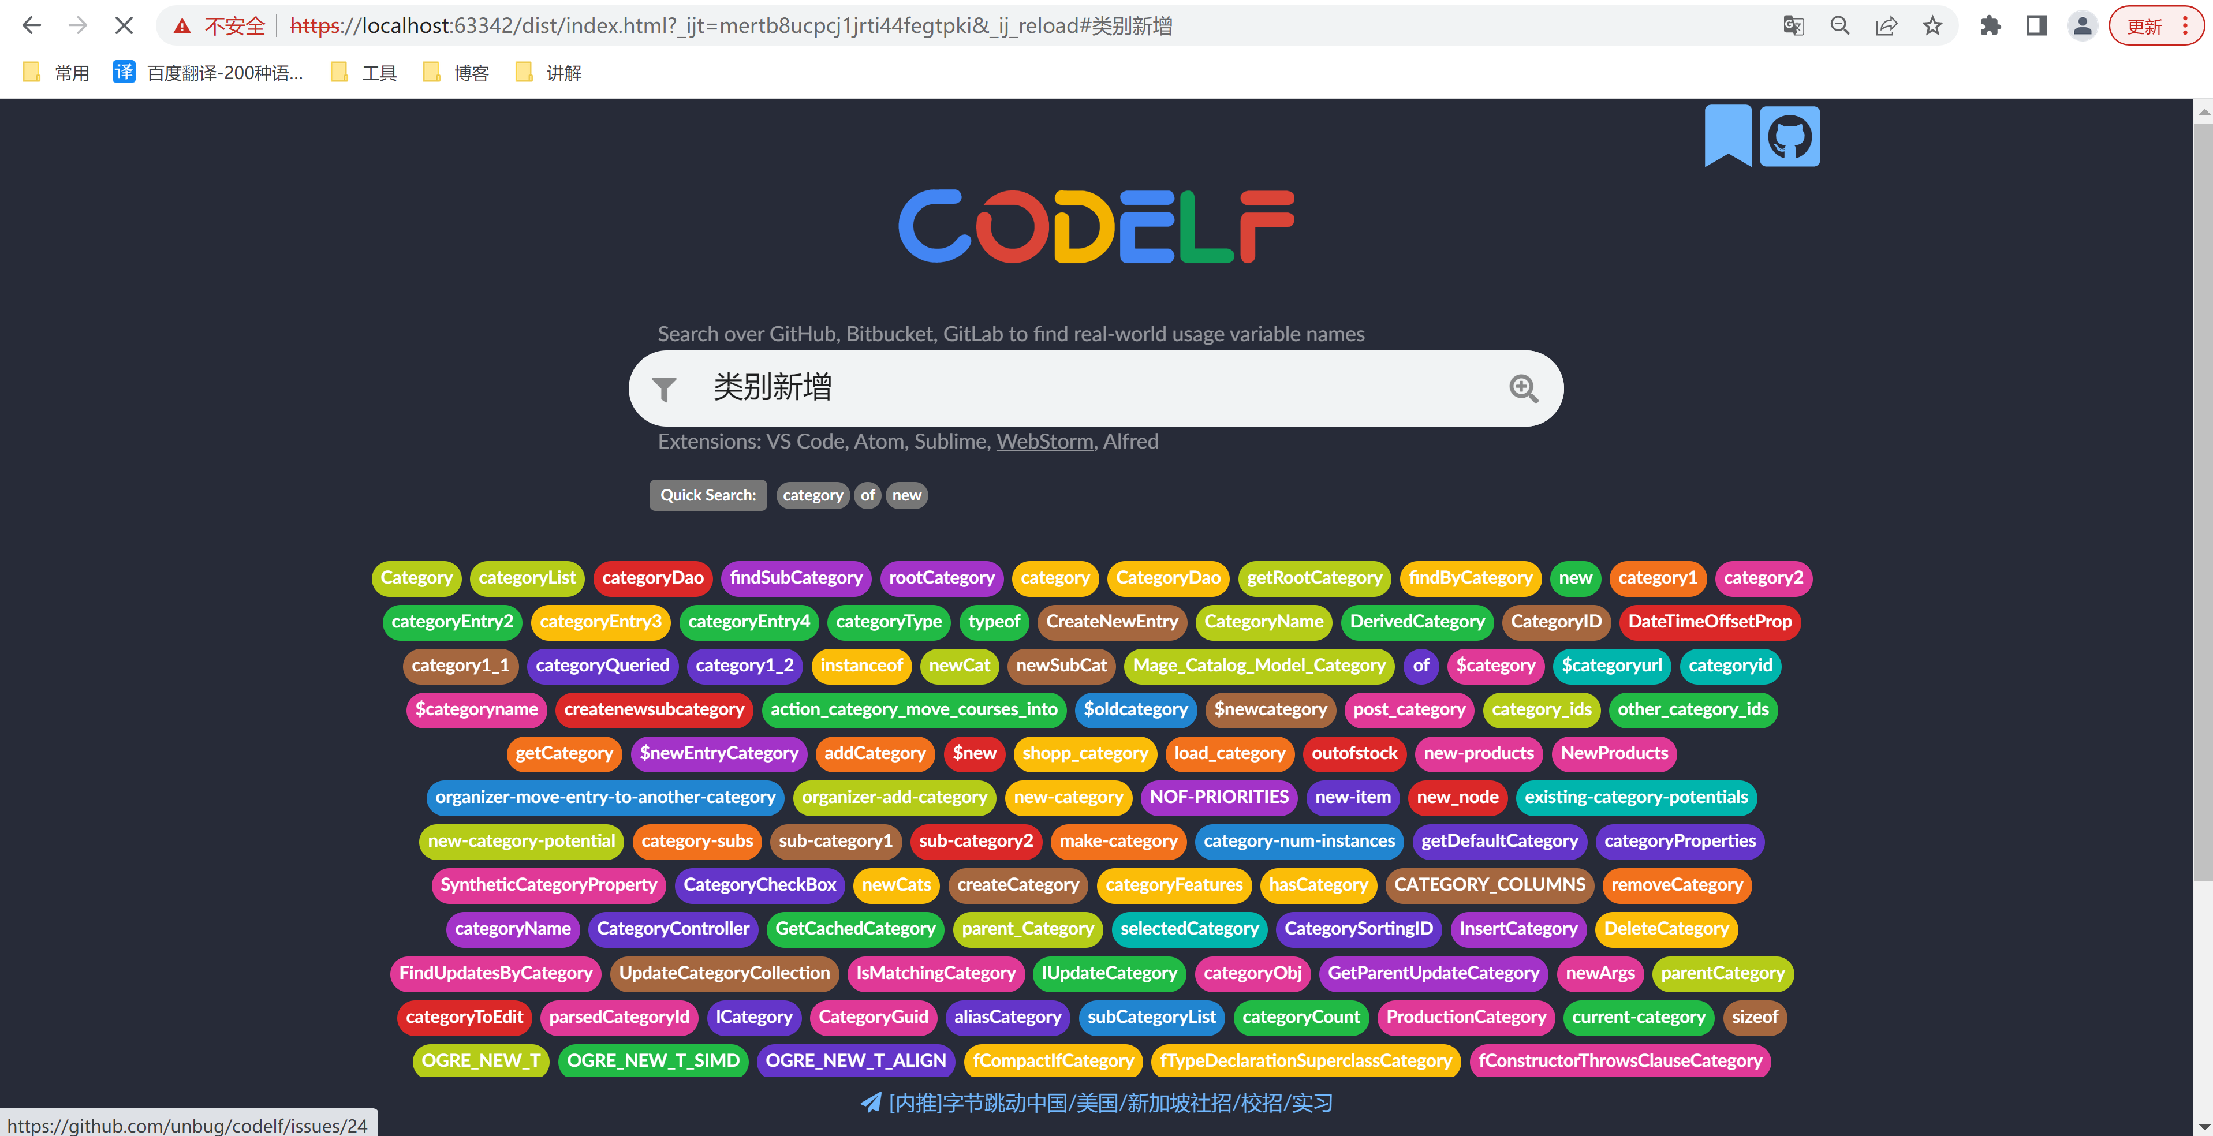Click the filter icon inside the search bar
Screen dimensions: 2213x1136
click(x=664, y=388)
